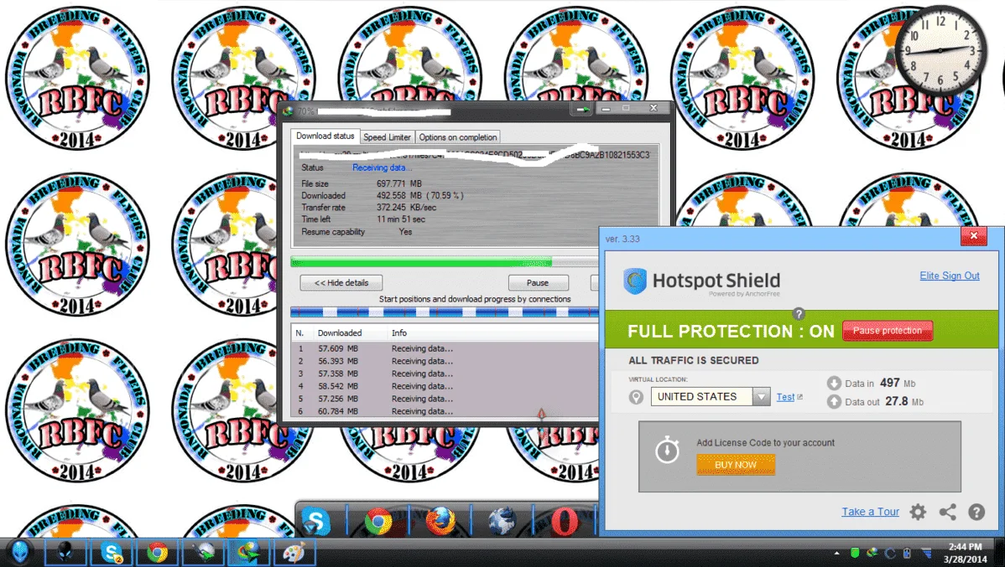Open the alien-head Start button
Image resolution: width=1005 pixels, height=567 pixels.
click(x=20, y=552)
